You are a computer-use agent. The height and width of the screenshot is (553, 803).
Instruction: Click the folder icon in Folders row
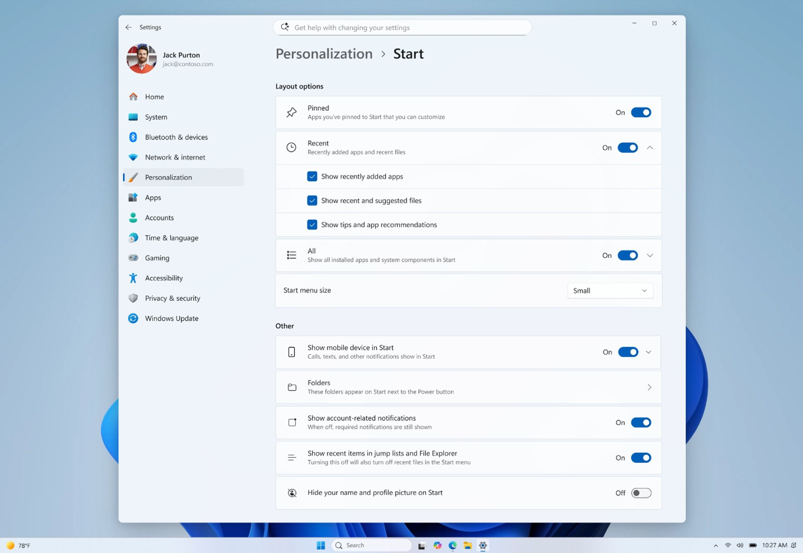292,387
